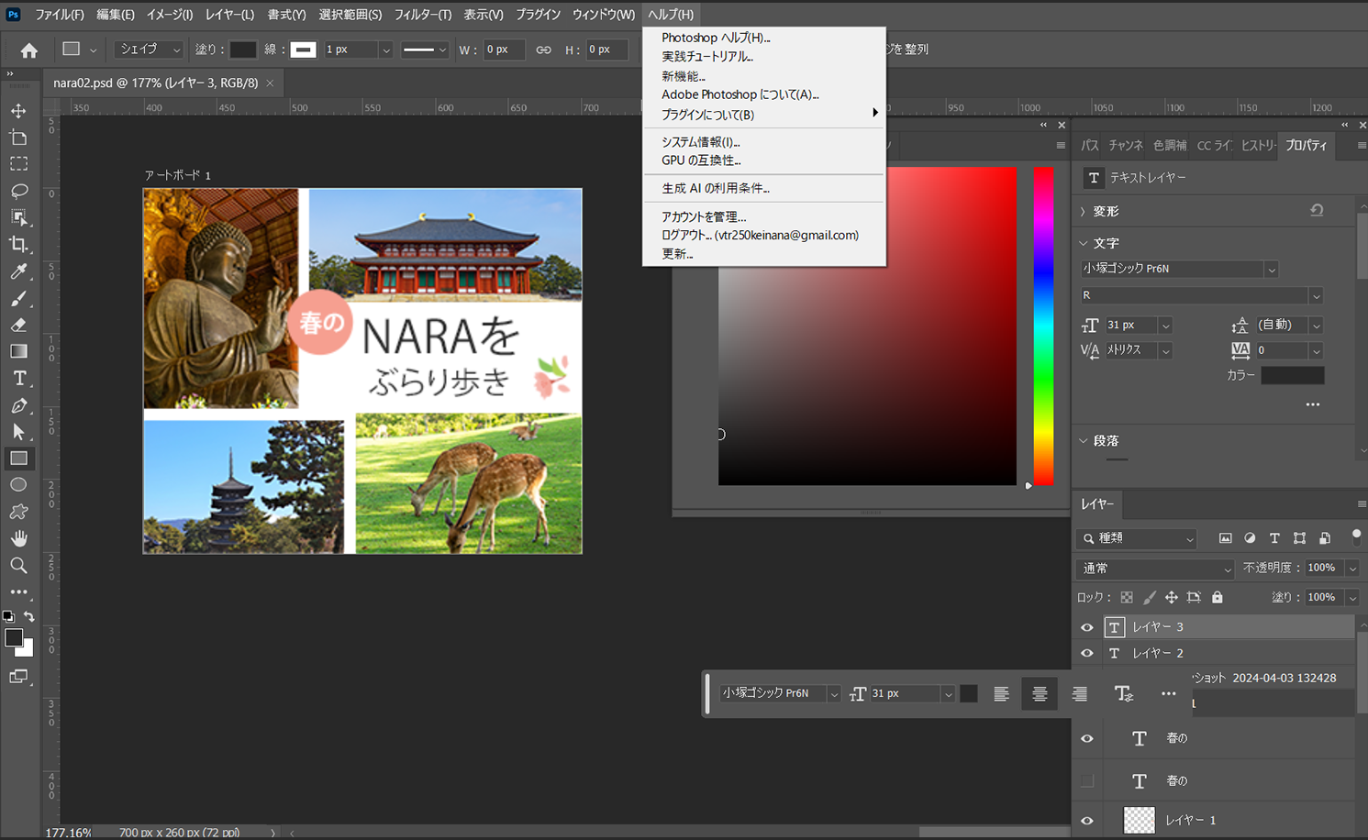The height and width of the screenshot is (840, 1368).
Task: Hide layer レイヤー 1 with eye icon
Action: (x=1087, y=821)
